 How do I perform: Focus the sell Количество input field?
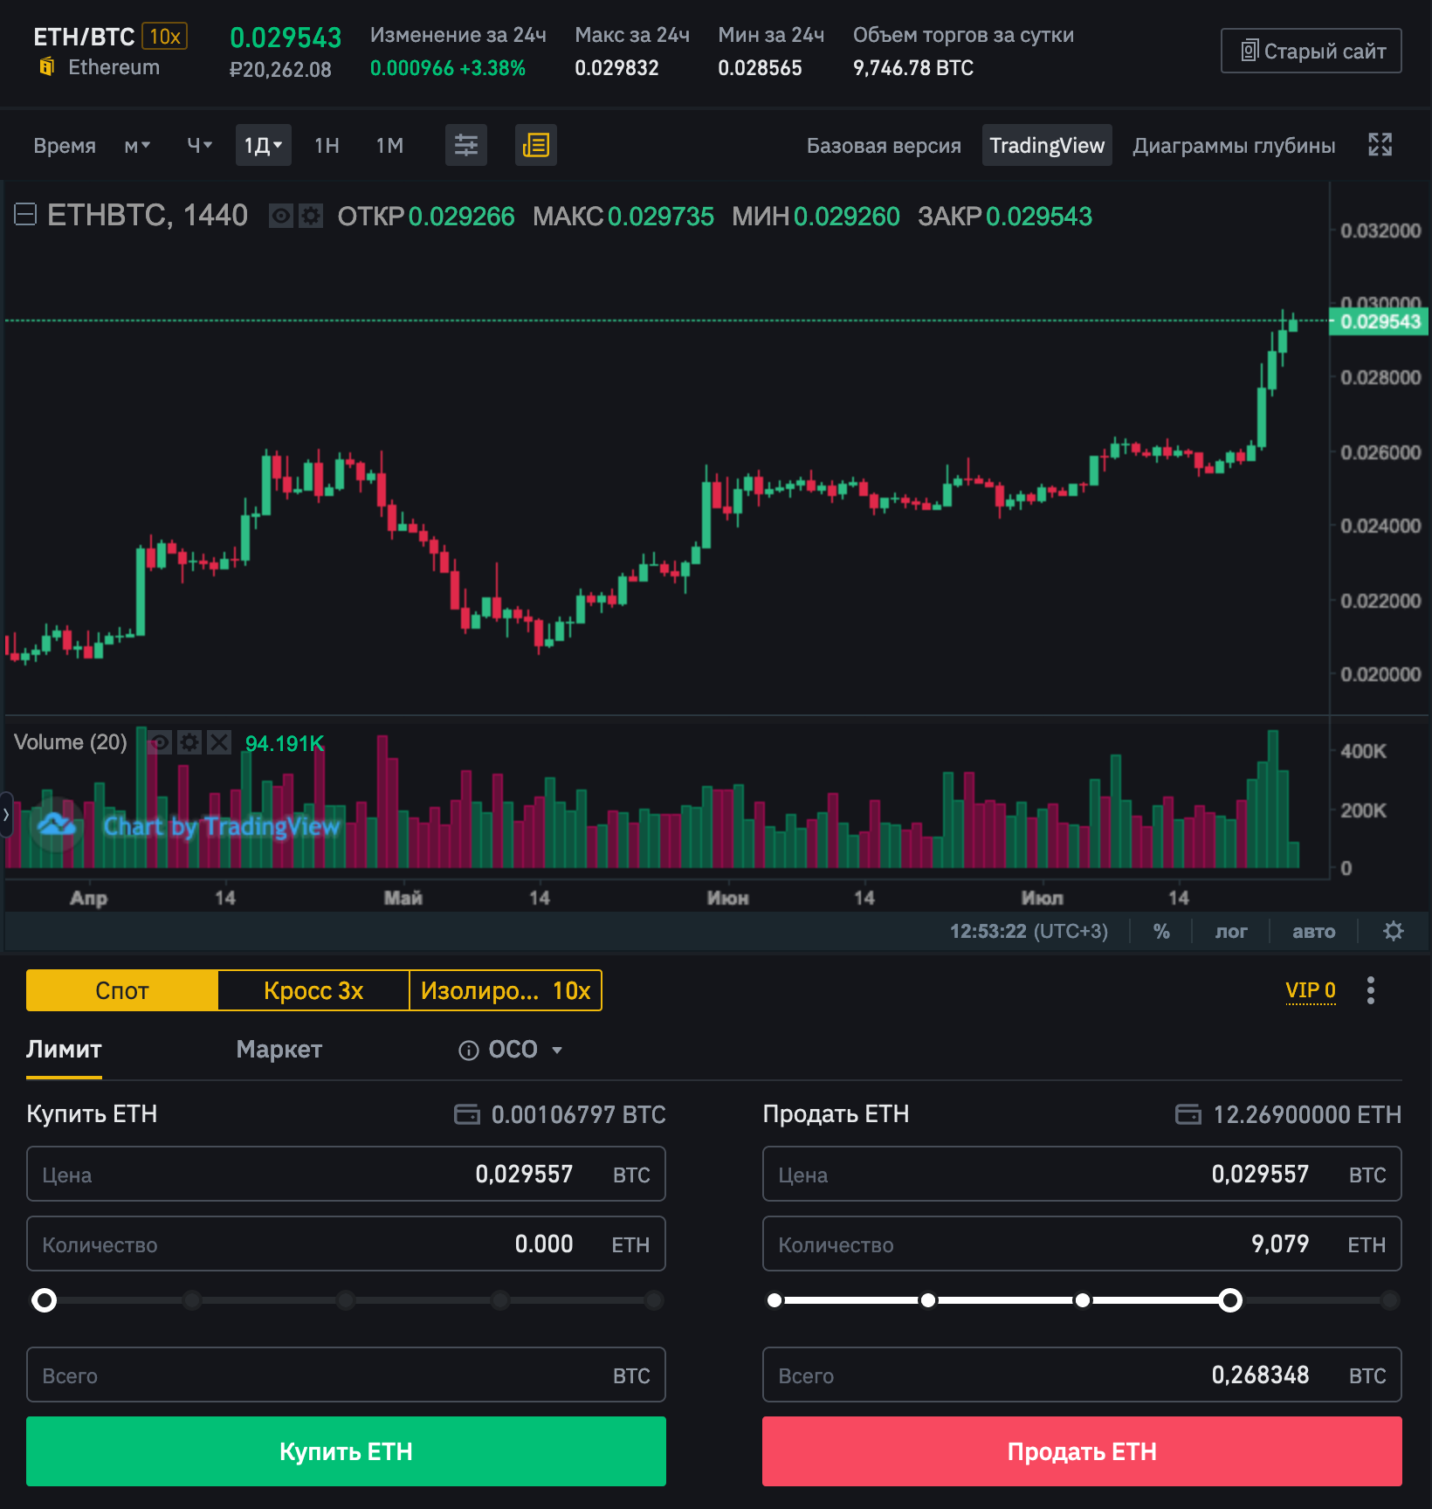click(1082, 1244)
